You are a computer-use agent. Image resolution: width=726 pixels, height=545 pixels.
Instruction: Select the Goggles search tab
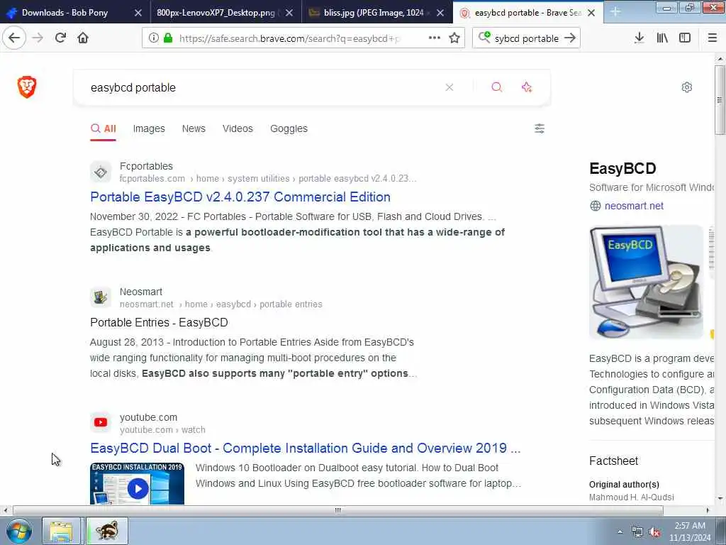289,128
